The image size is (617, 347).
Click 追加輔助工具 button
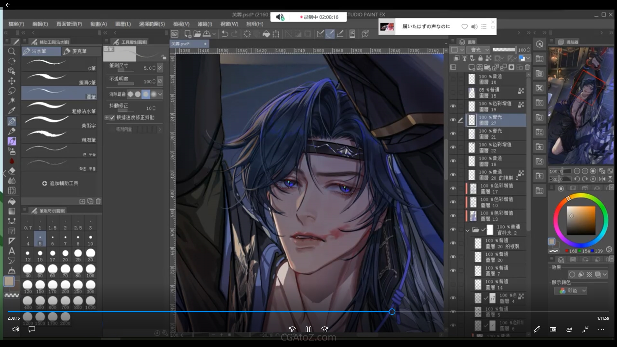60,183
